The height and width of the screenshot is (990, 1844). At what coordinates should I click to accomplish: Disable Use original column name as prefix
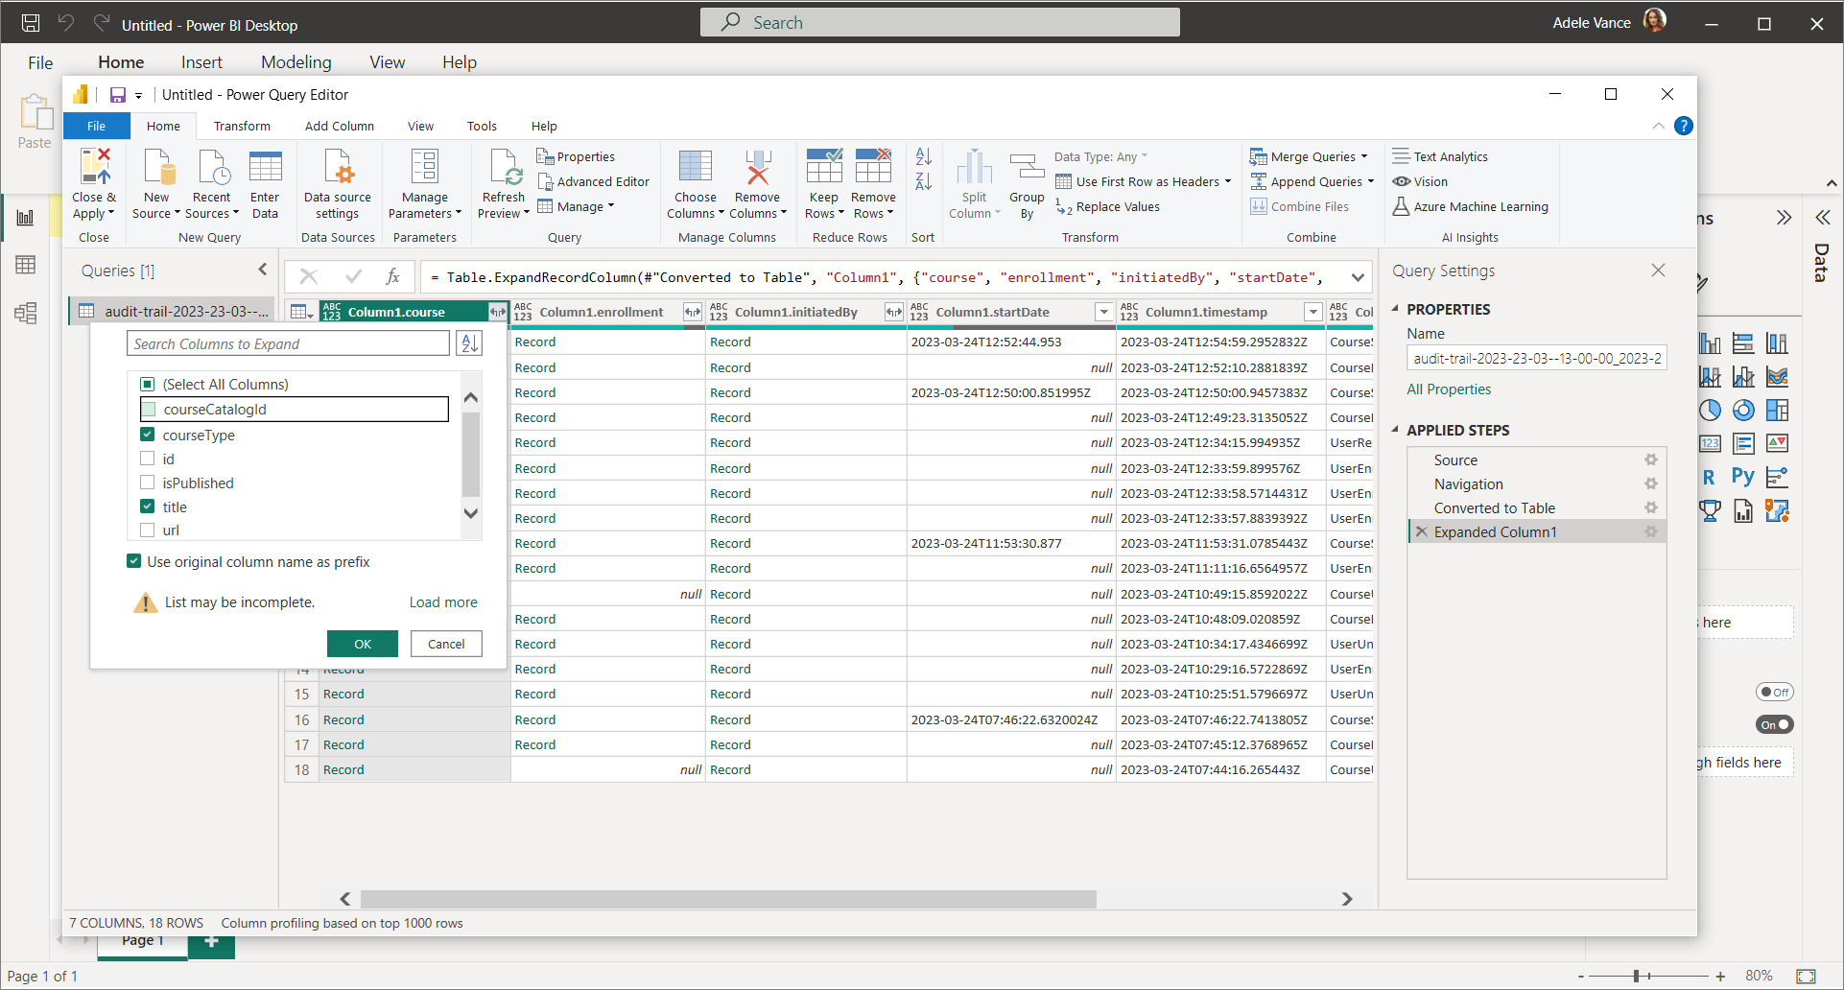pos(134,561)
